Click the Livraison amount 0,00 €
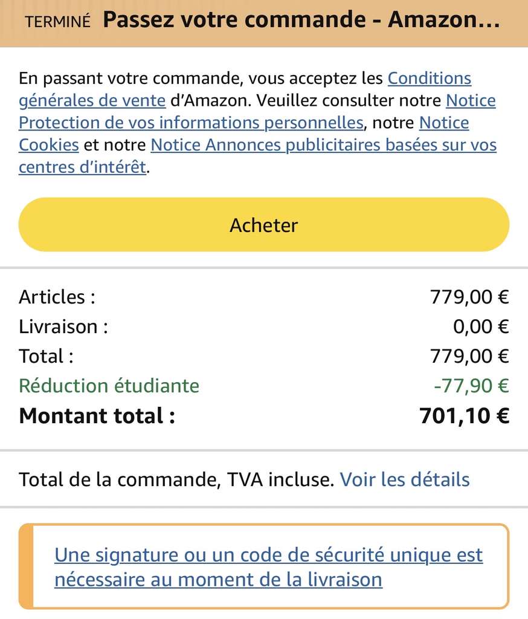This screenshot has height=619, width=528. coord(481,326)
